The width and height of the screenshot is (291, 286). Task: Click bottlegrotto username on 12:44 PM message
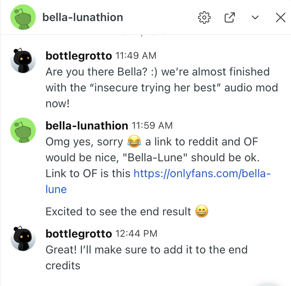point(79,234)
